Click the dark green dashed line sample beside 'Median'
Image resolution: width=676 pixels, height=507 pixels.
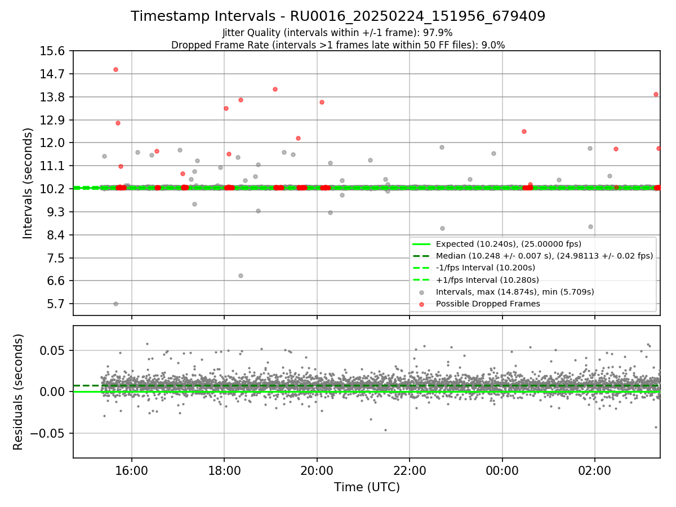(422, 256)
